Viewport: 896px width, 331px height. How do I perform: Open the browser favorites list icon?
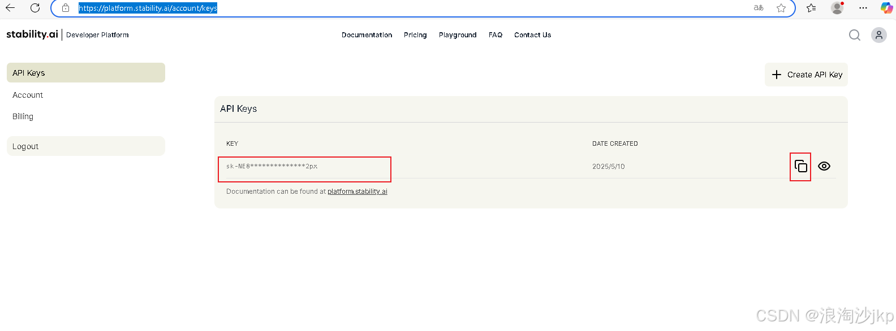(x=811, y=8)
